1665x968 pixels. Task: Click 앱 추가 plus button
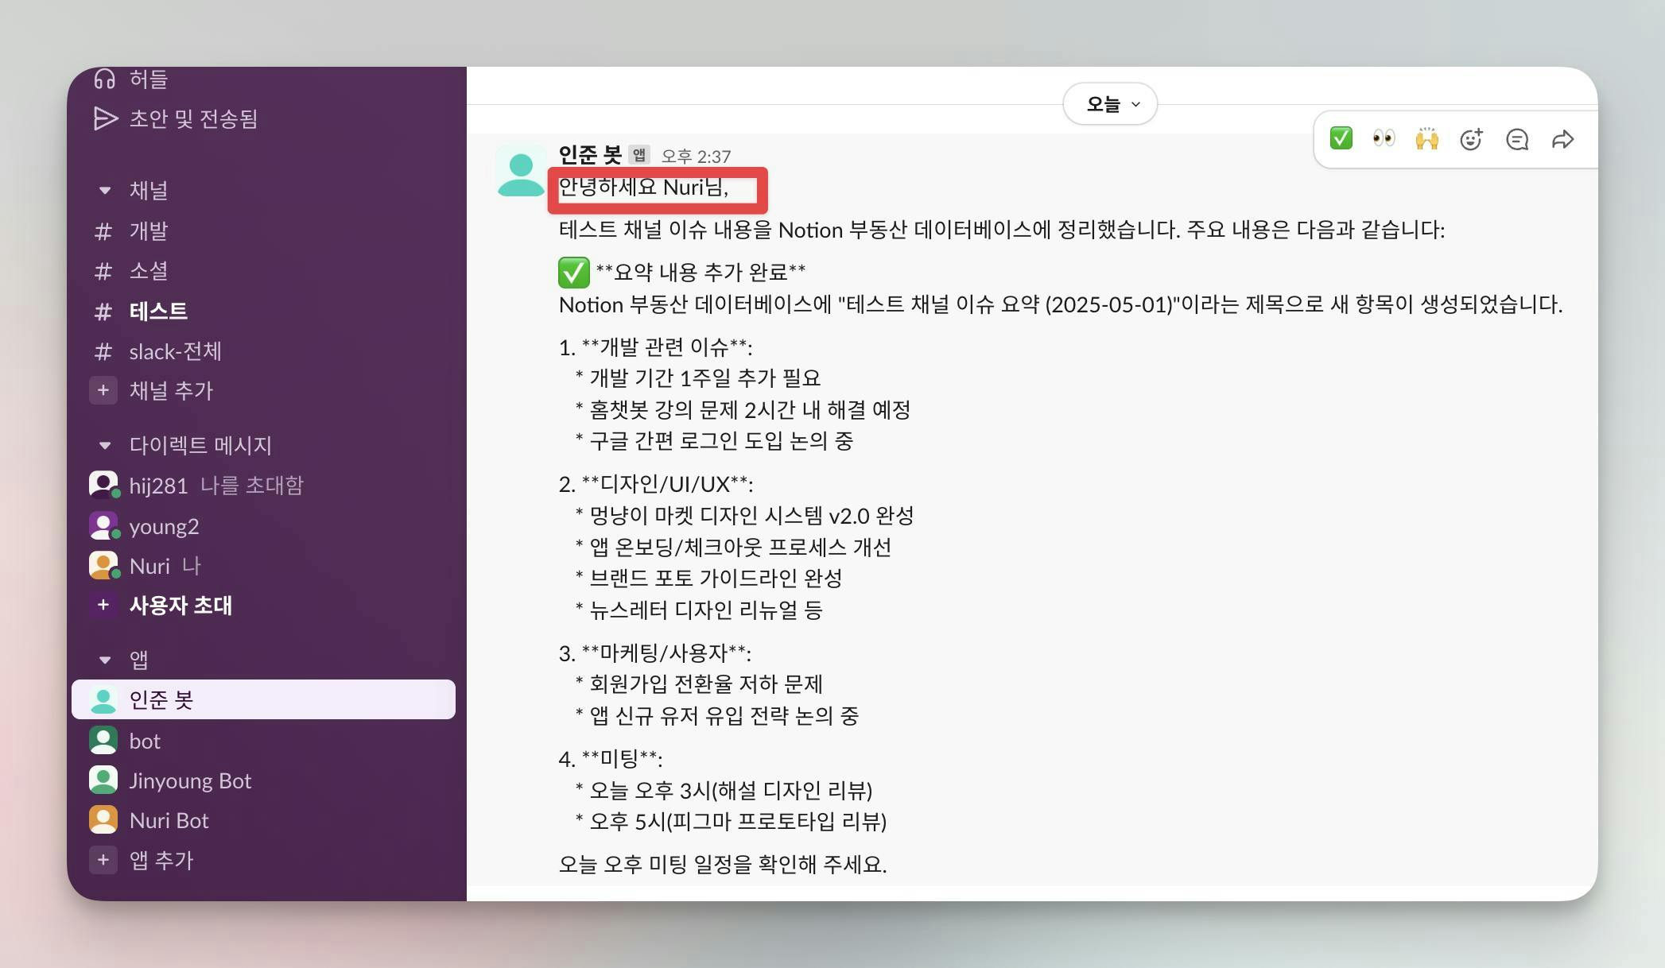[x=103, y=860]
